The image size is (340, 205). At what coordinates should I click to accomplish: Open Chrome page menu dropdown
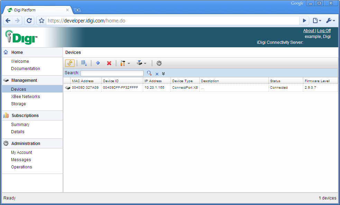click(x=317, y=21)
